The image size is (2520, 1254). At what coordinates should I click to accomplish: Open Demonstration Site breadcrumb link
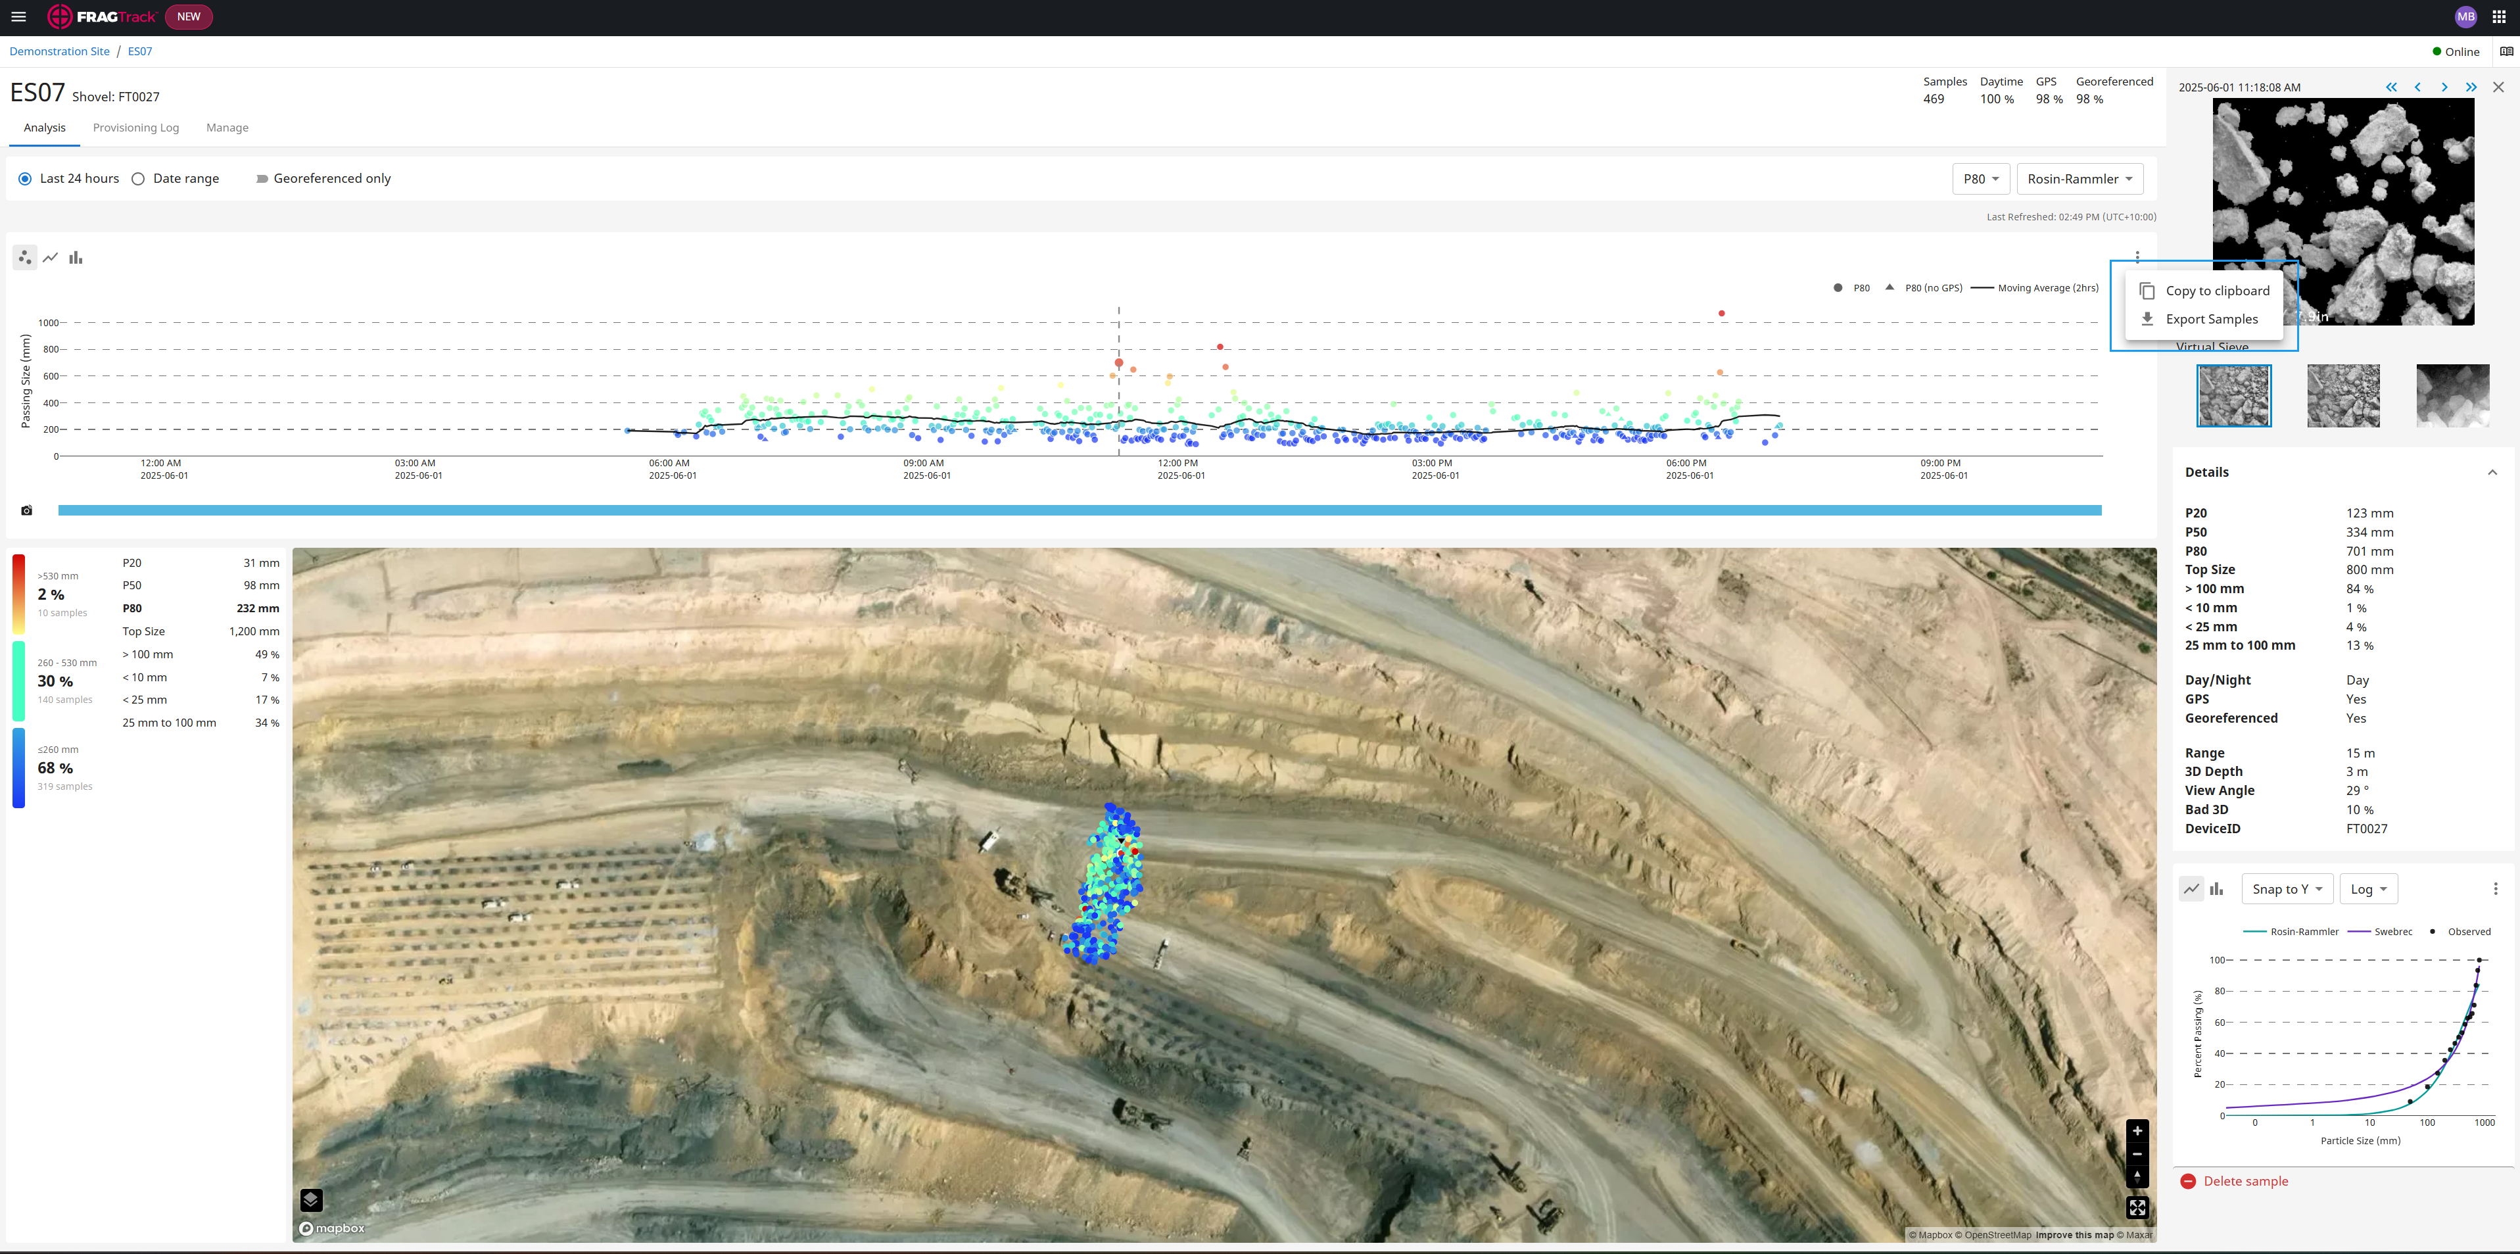point(60,52)
